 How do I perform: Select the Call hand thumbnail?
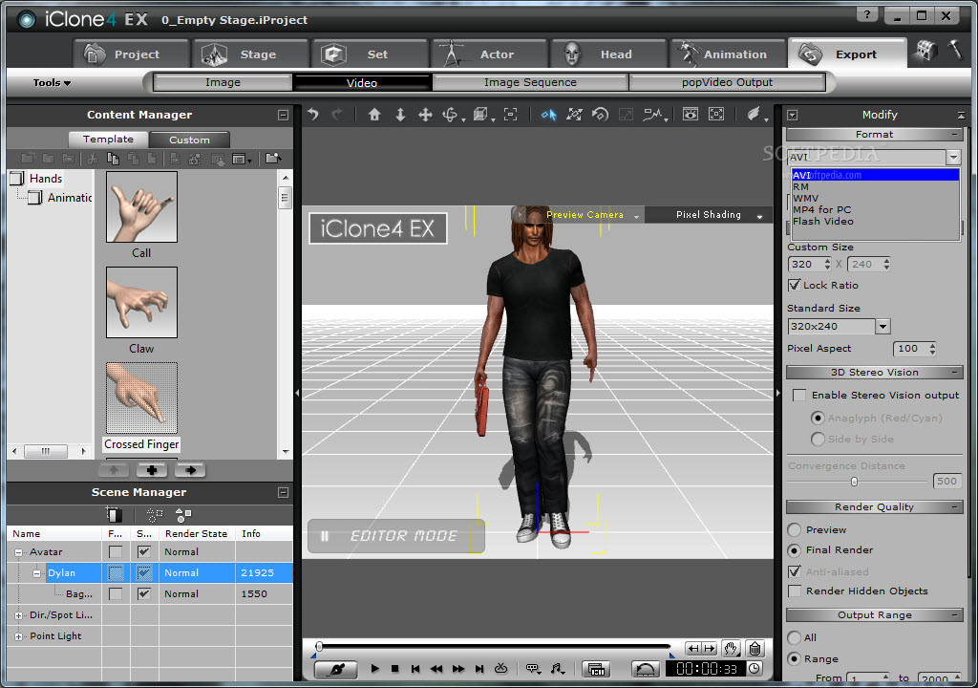141,206
